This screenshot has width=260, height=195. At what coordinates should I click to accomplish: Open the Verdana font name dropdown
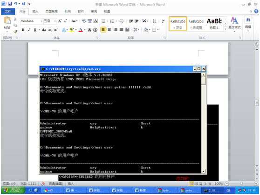pos(41,21)
